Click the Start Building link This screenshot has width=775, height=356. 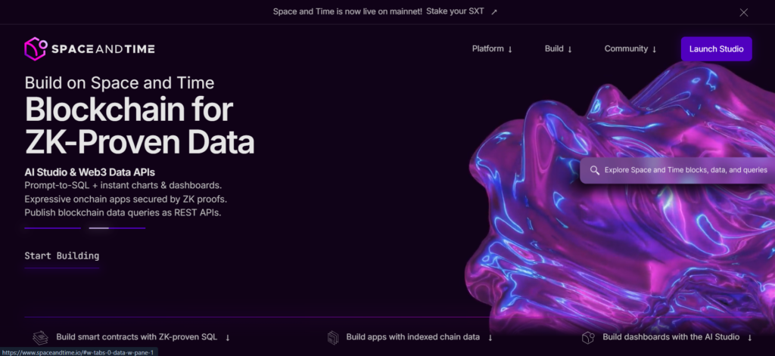click(x=62, y=255)
